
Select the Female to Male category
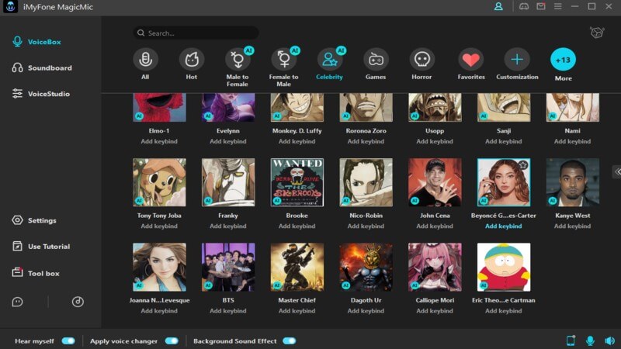[284, 67]
